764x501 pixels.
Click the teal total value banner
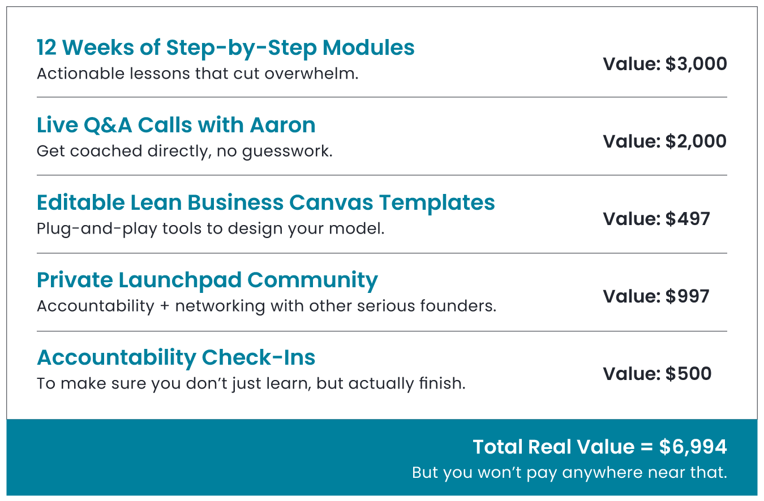pyautogui.click(x=382, y=457)
